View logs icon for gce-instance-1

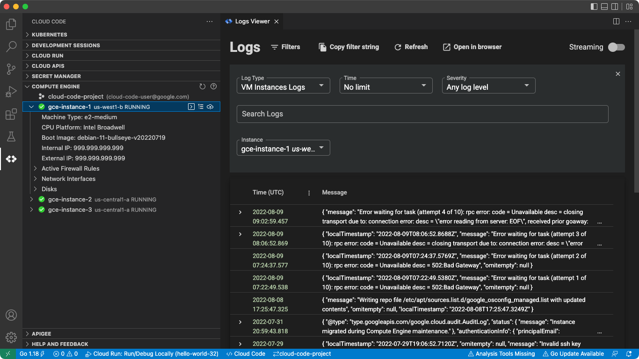coord(201,107)
